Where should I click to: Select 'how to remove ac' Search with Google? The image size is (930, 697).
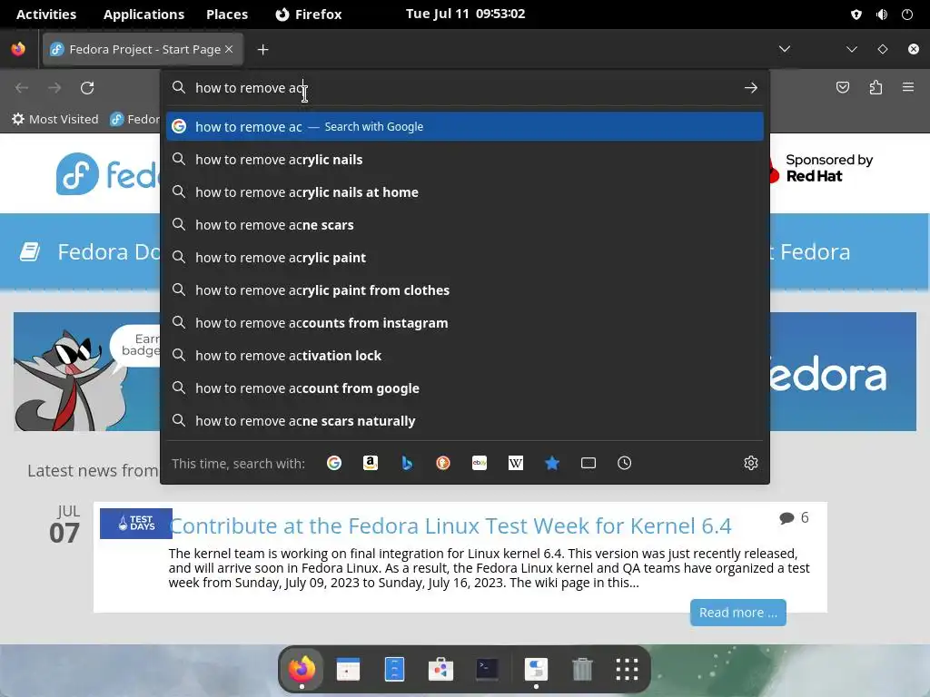pos(464,126)
